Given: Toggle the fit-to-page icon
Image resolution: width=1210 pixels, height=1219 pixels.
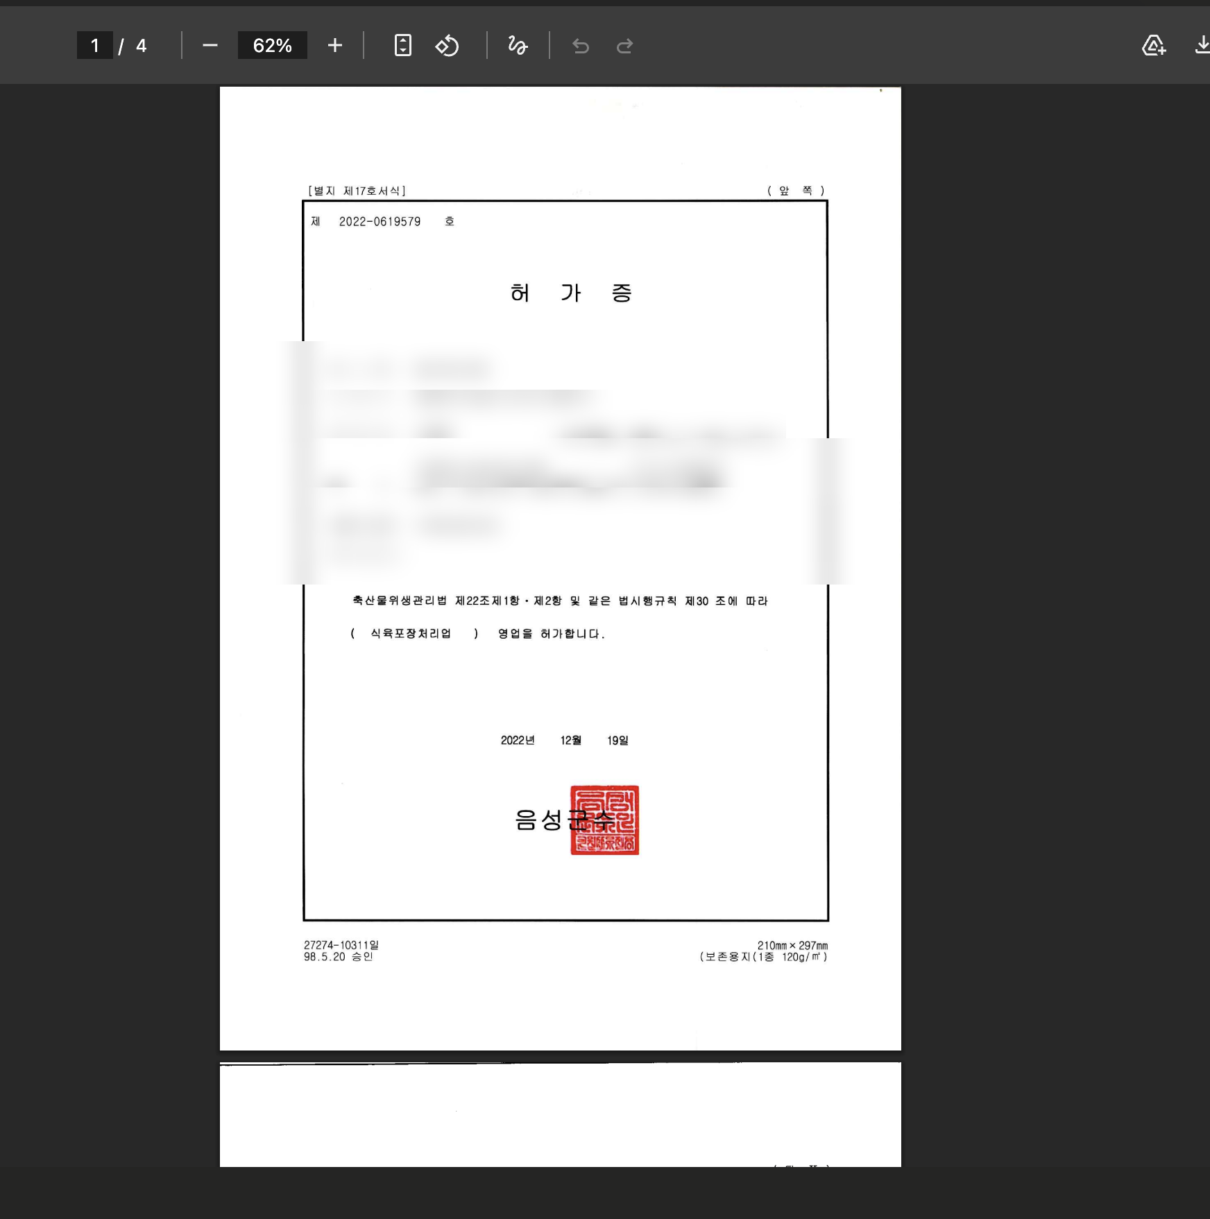Looking at the screenshot, I should [403, 46].
